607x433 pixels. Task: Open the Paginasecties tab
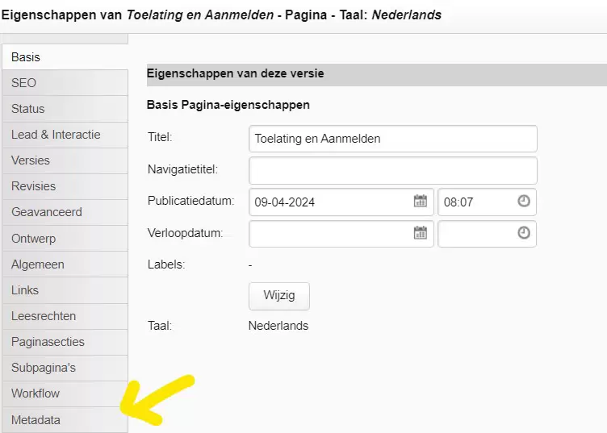64,342
